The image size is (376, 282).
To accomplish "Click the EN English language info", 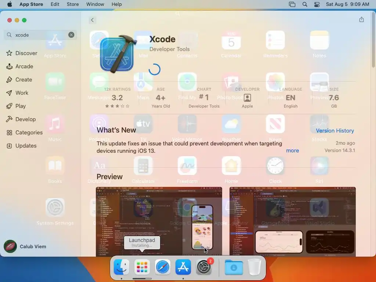I will click(291, 98).
